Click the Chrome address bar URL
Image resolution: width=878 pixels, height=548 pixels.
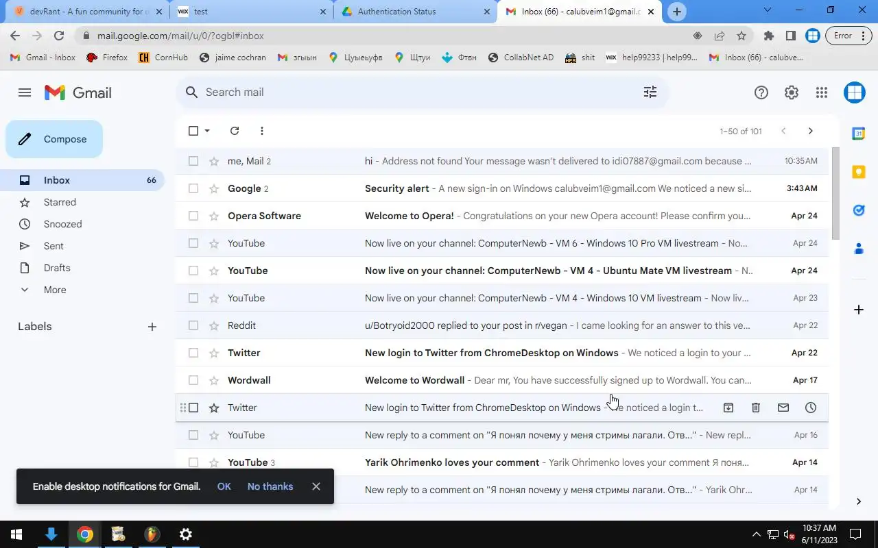point(180,36)
